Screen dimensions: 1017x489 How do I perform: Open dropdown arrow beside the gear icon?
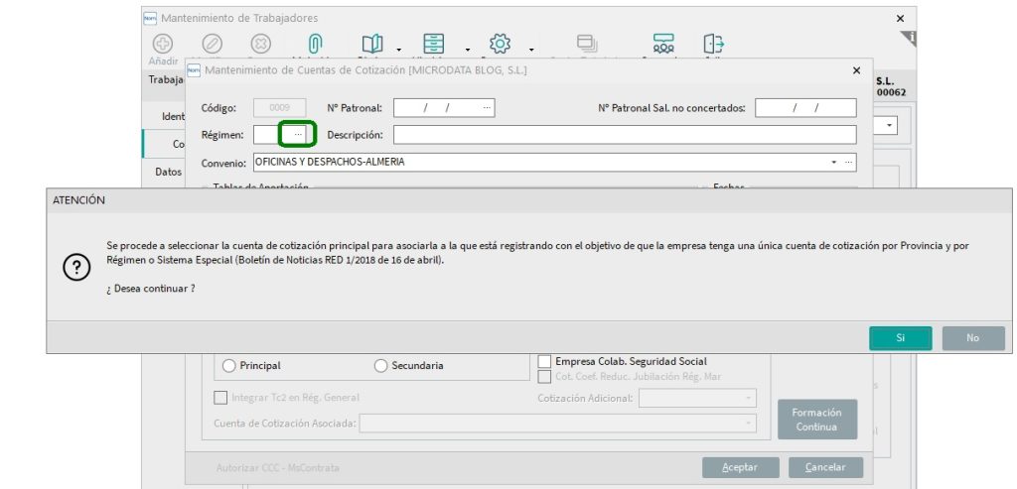pos(531,50)
